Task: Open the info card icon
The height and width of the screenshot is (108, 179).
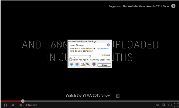Action: 173,6
